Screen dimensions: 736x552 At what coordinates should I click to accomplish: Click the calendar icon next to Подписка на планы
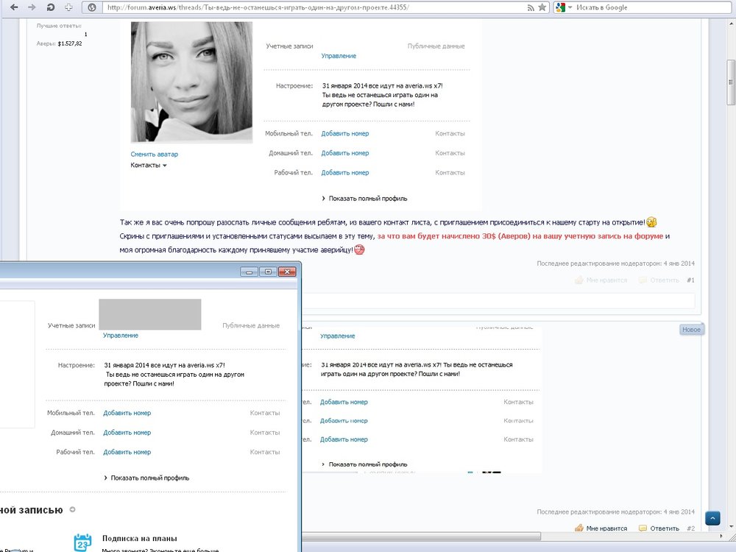pos(83,542)
